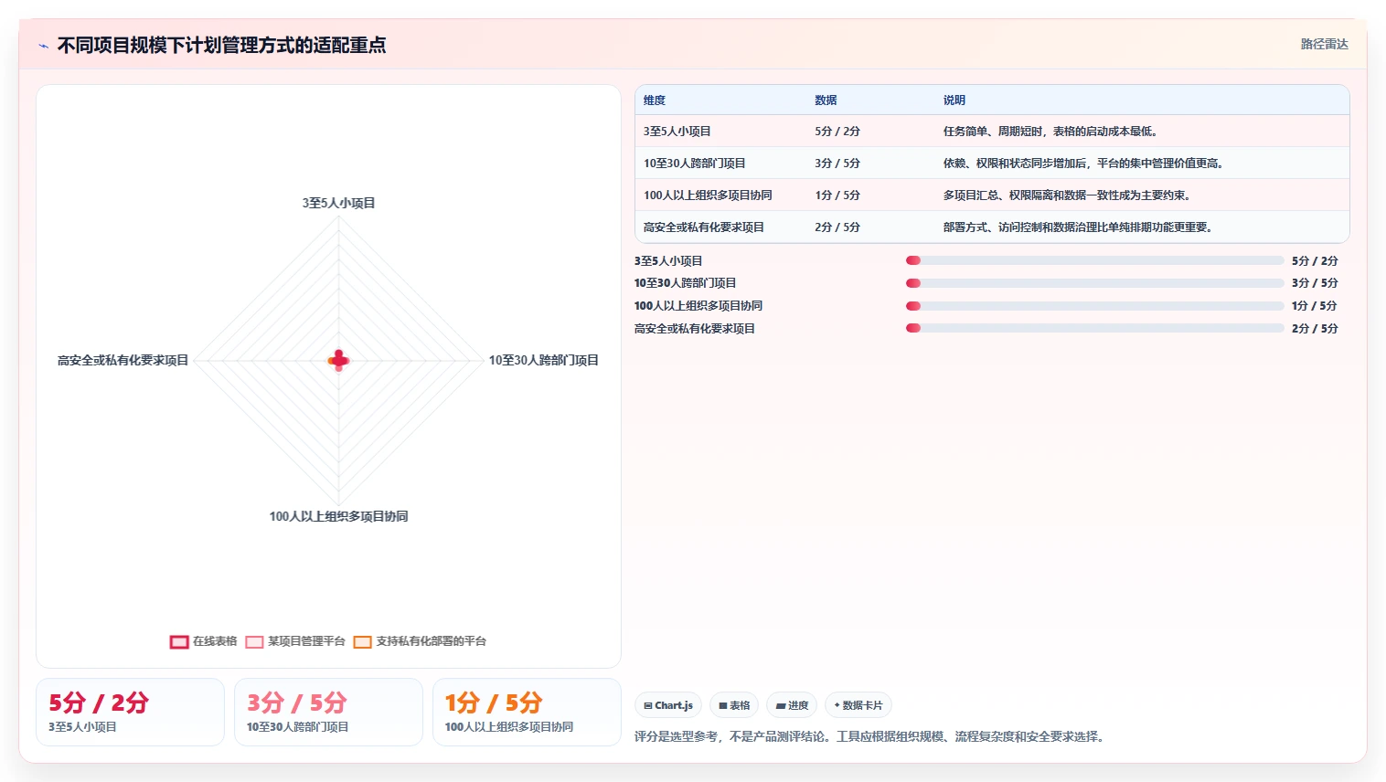Click the 数据 column header

coord(826,100)
